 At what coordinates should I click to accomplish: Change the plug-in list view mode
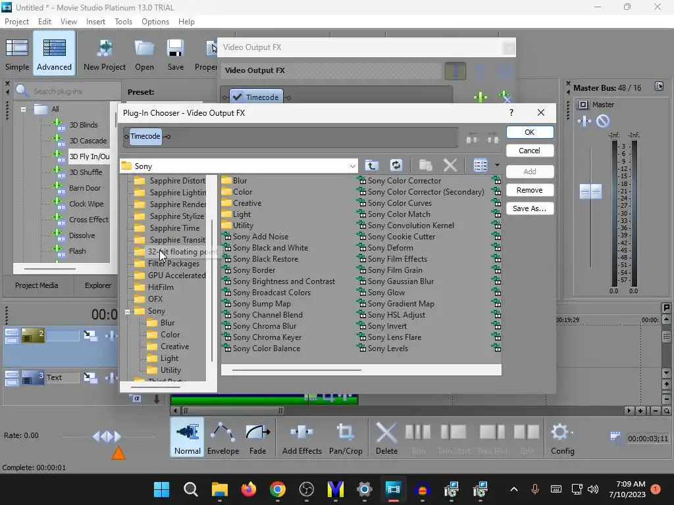click(x=480, y=165)
